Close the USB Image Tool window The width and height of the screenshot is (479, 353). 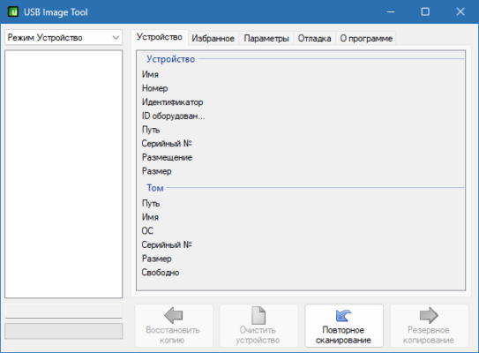pyautogui.click(x=460, y=12)
